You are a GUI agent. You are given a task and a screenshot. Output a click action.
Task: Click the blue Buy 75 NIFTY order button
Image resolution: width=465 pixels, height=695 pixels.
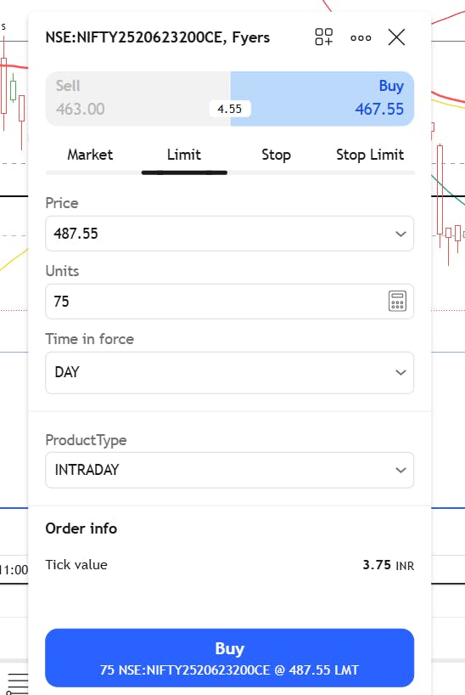coord(229,658)
